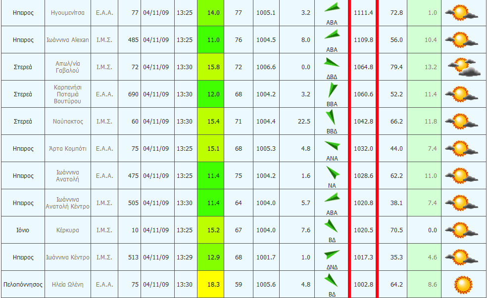
Task: Open the Ναύπακτος station entry
Action: pyautogui.click(x=68, y=121)
